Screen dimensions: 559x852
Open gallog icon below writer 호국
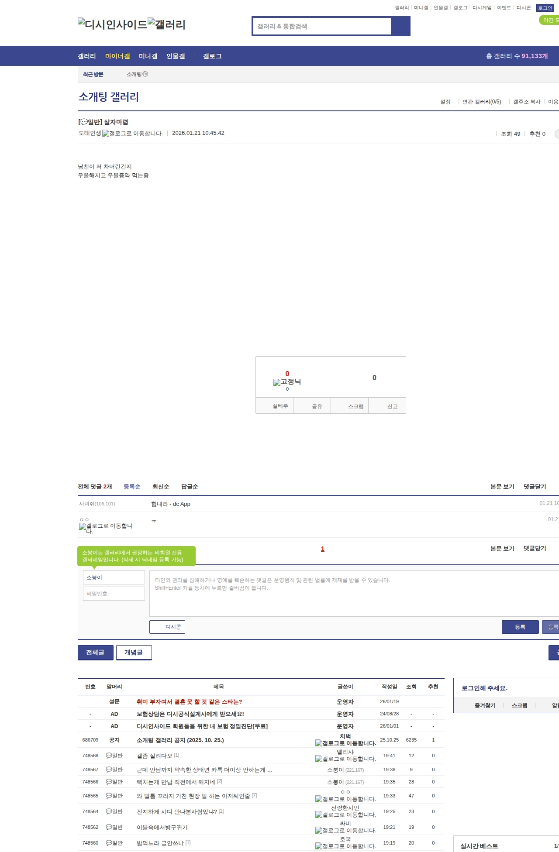pyautogui.click(x=345, y=846)
